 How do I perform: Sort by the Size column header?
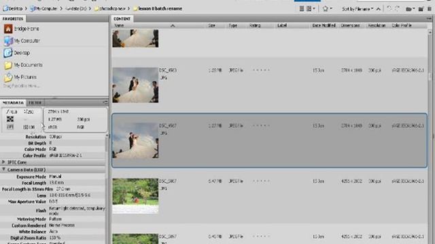point(211,26)
